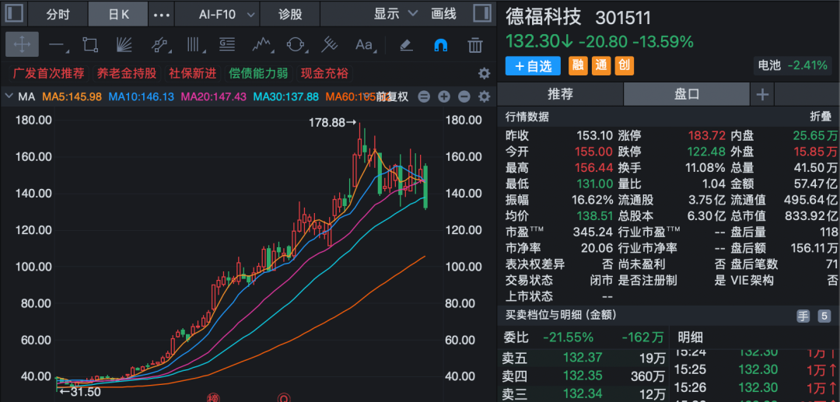Viewport: 840px width, 402px height.
Task: Click the 画线 drawing button
Action: click(443, 14)
